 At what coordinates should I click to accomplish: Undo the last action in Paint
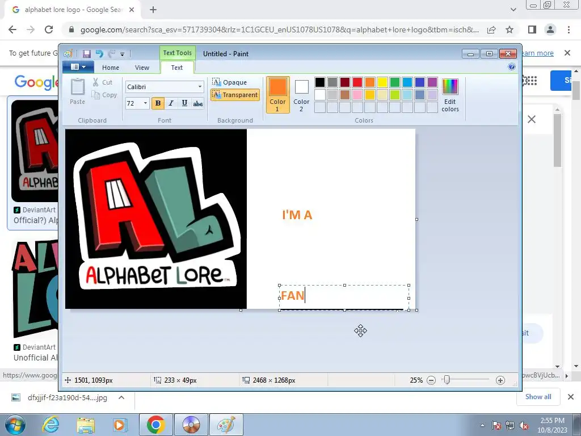[x=99, y=54]
